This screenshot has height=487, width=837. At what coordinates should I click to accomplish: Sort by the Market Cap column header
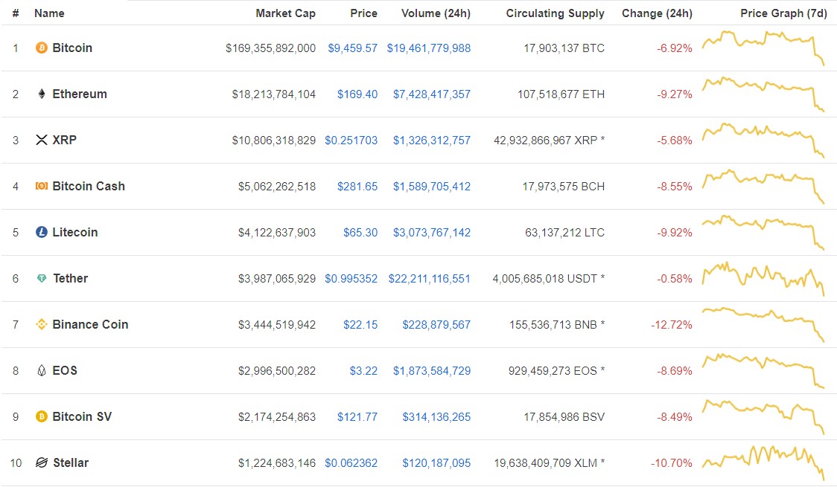[x=286, y=13]
